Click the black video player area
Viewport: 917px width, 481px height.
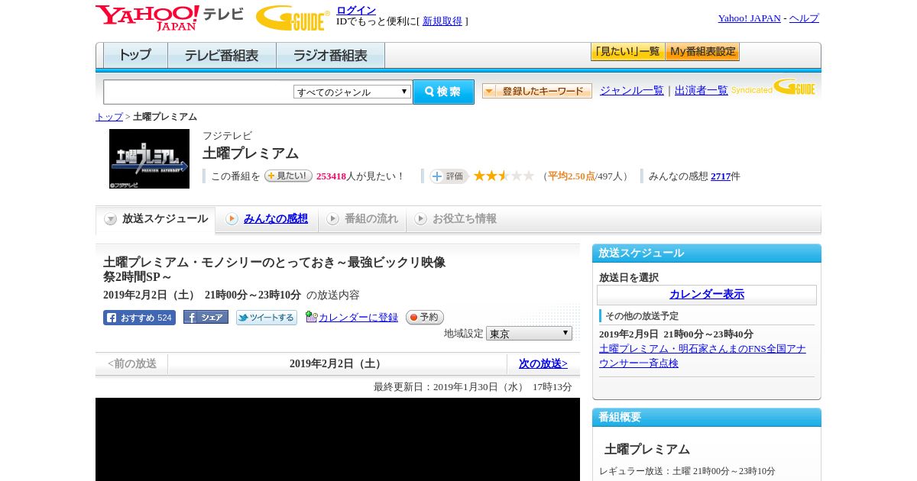click(x=338, y=439)
